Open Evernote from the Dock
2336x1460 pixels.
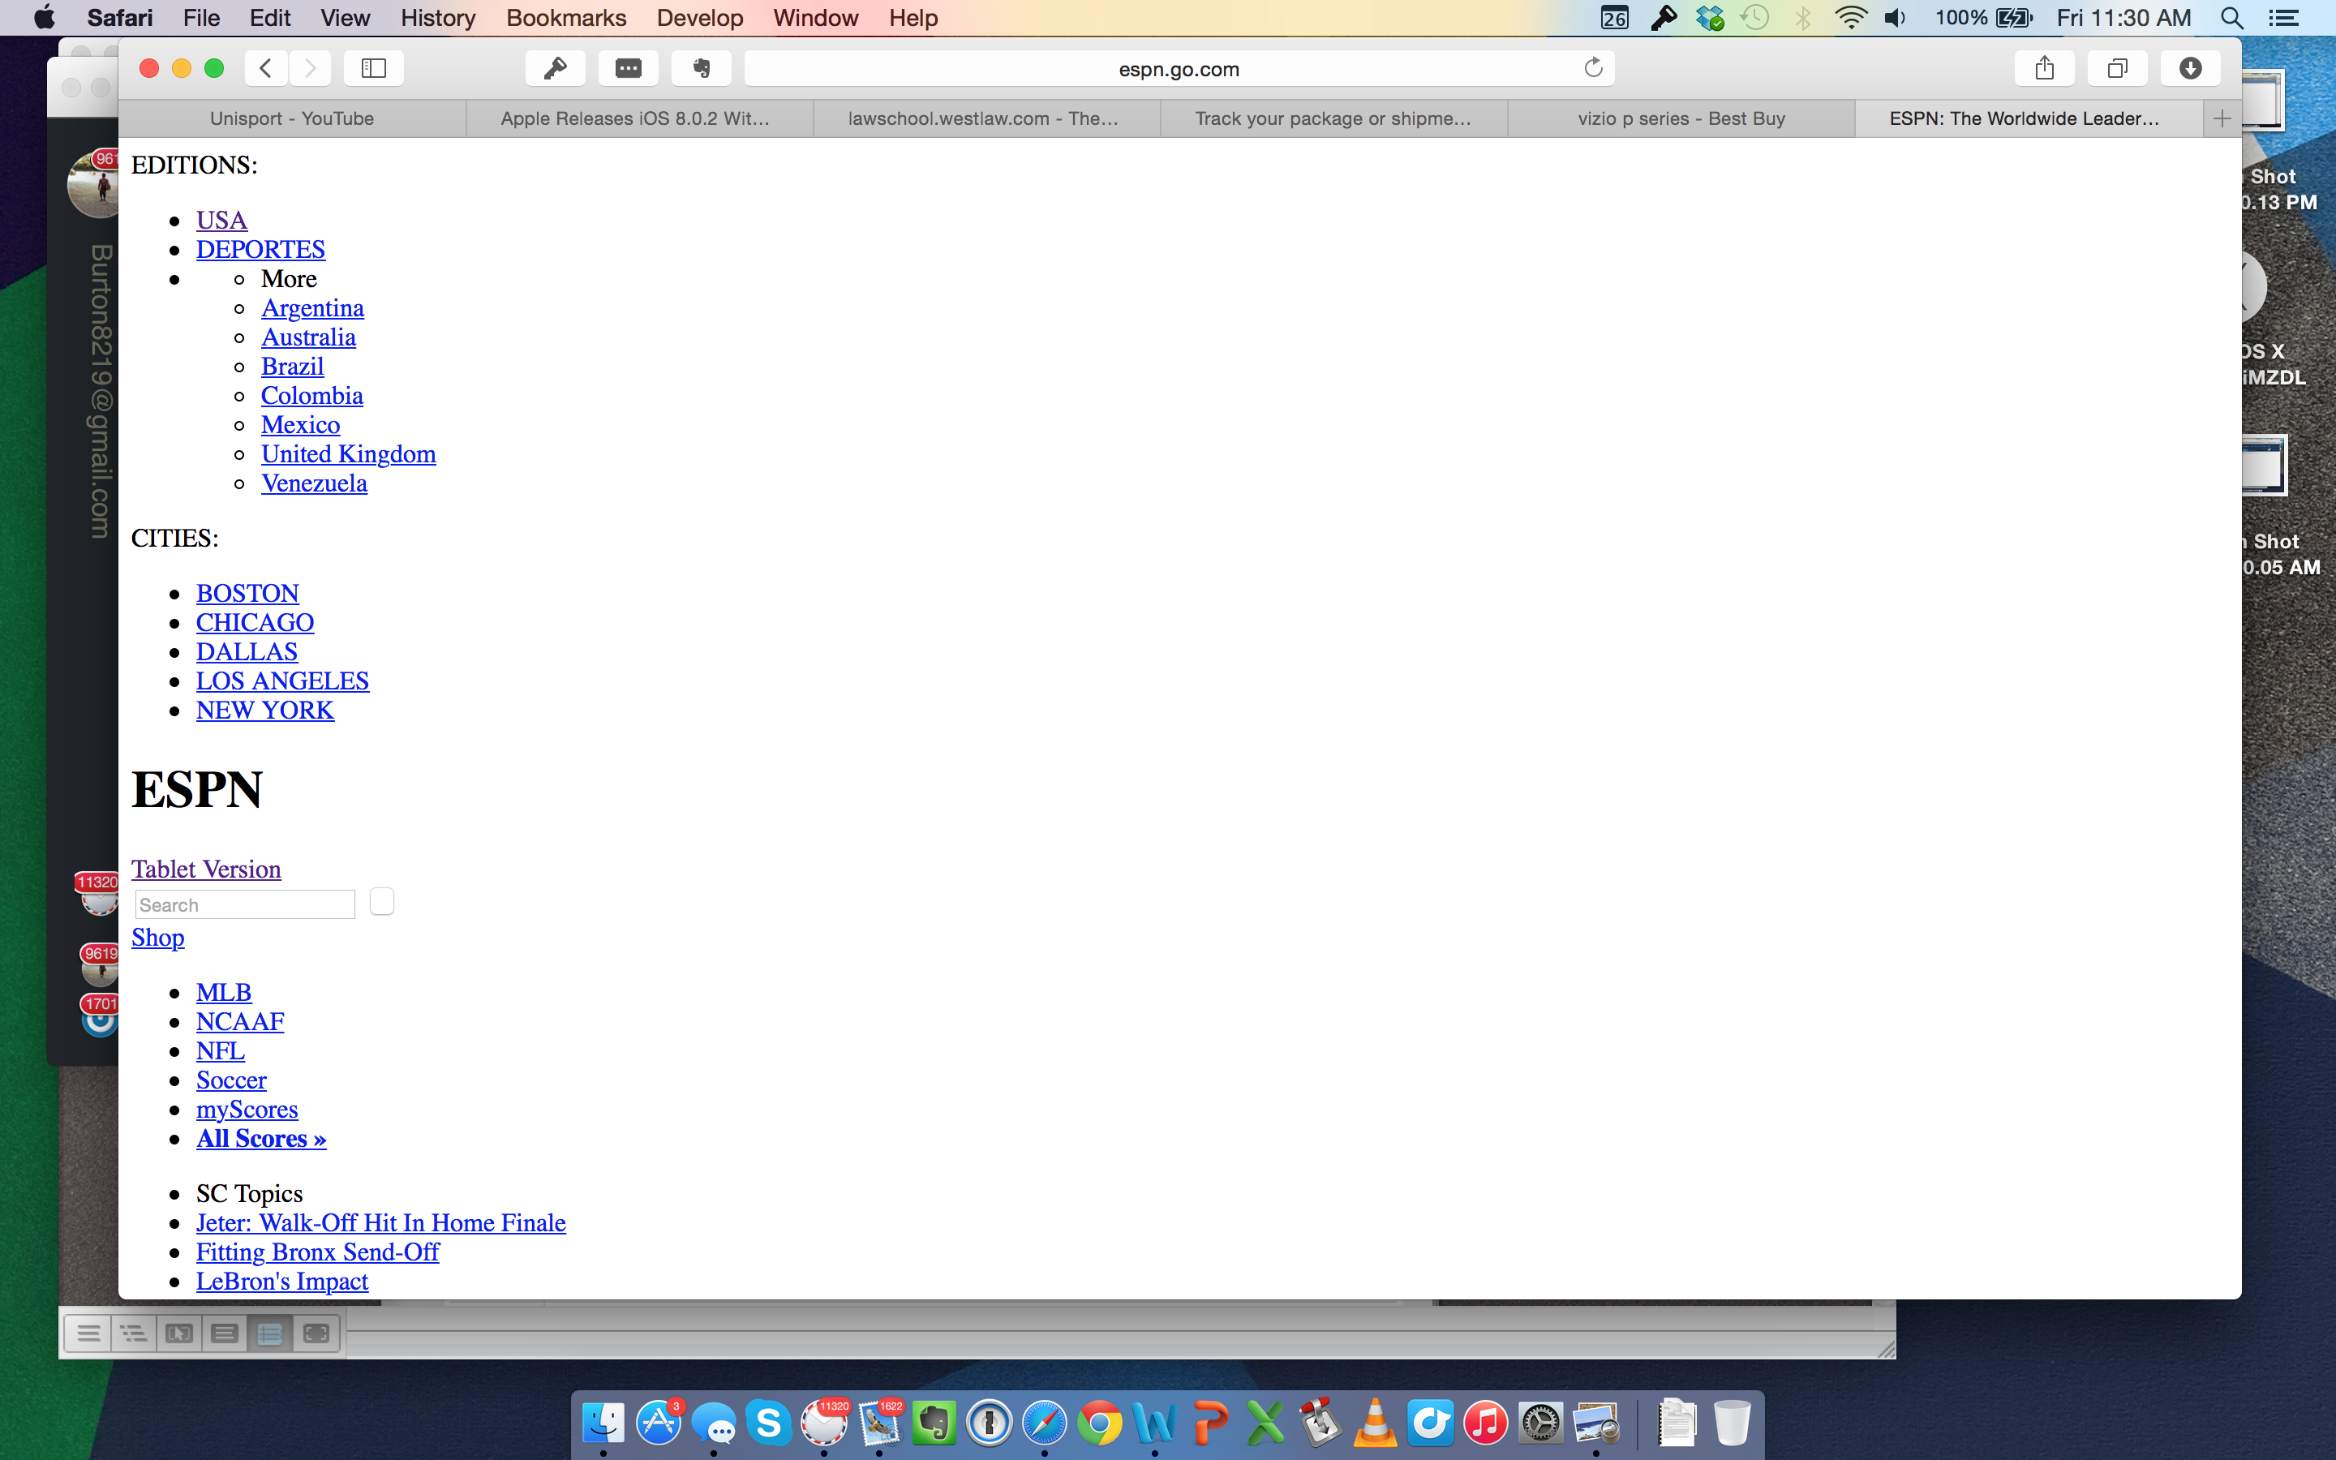point(934,1423)
